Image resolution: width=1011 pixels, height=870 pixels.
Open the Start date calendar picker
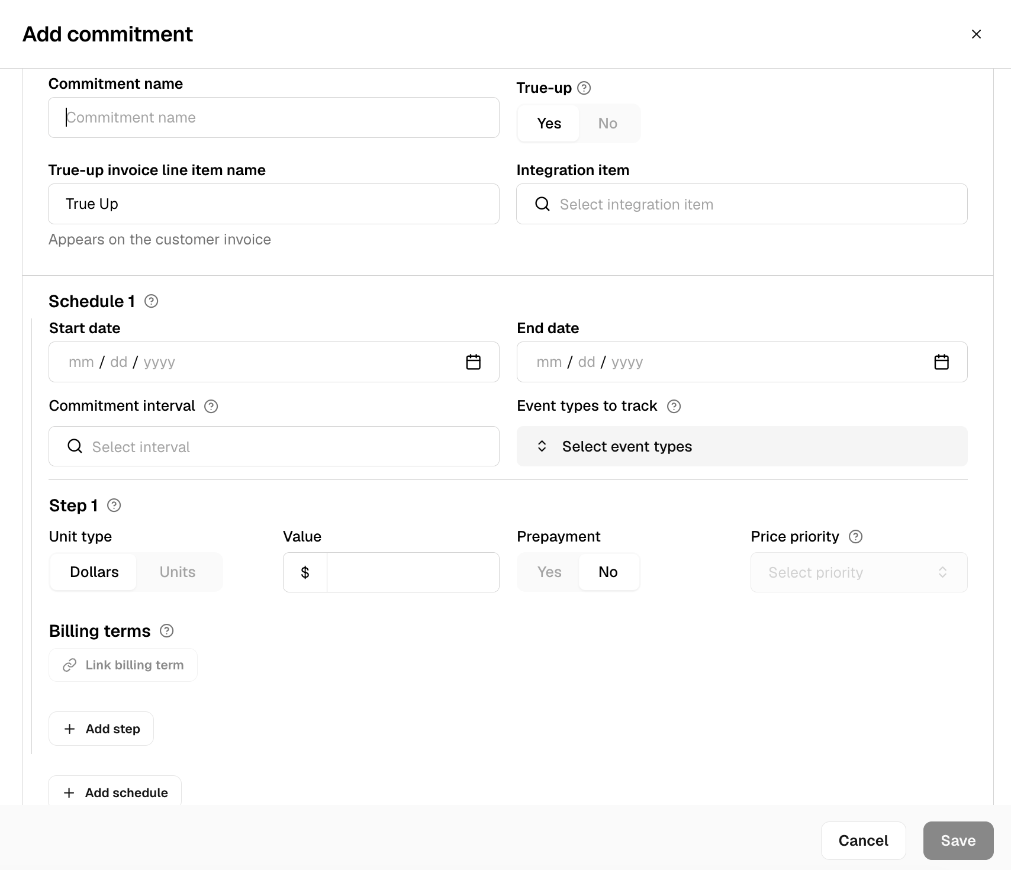point(473,362)
